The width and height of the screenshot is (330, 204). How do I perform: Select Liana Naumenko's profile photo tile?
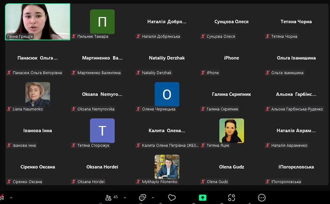tap(38, 94)
